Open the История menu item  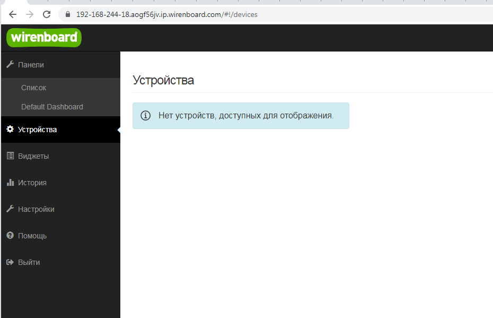coord(32,183)
